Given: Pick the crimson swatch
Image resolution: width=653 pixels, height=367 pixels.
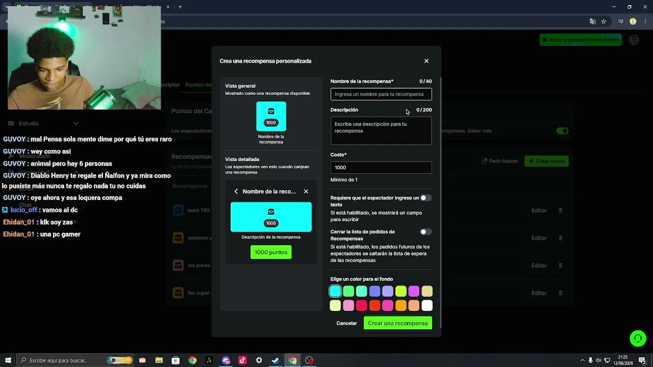Looking at the screenshot, I should tap(361, 305).
